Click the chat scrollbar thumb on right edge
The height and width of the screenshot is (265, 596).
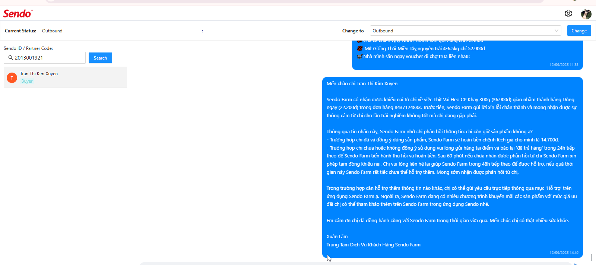[592, 258]
